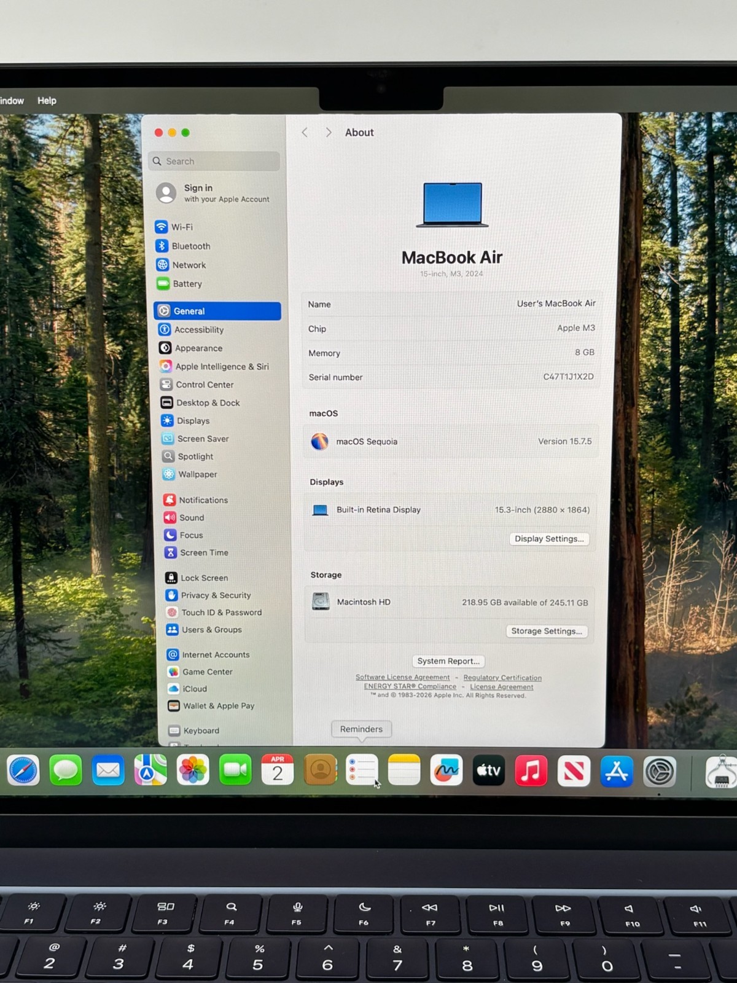Open App Store from the Dock
Viewport: 737px width, 983px height.
point(617,771)
